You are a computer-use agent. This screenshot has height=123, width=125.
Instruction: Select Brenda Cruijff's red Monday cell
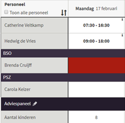(97, 65)
